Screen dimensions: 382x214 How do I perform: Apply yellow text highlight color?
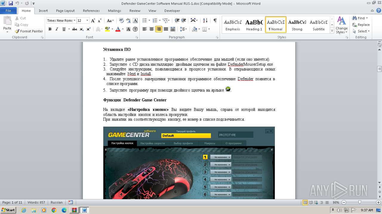107,29
